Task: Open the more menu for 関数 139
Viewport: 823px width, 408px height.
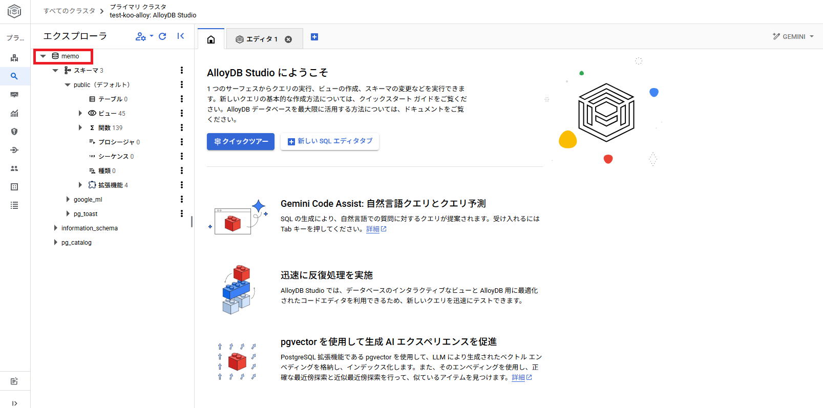Action: click(181, 127)
